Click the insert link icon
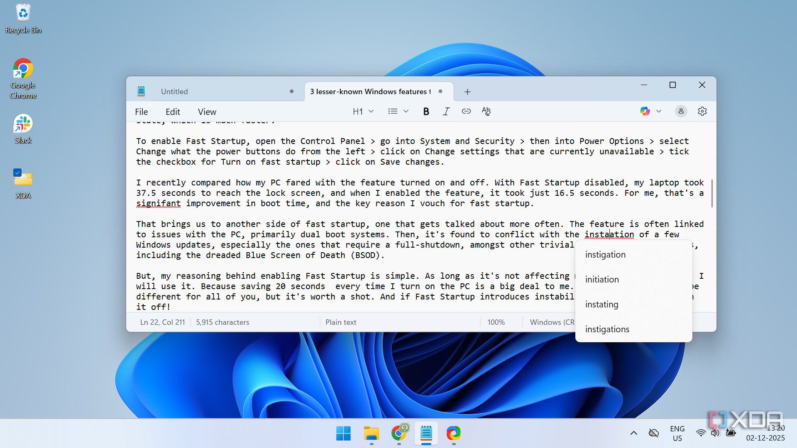The image size is (797, 448). click(466, 111)
